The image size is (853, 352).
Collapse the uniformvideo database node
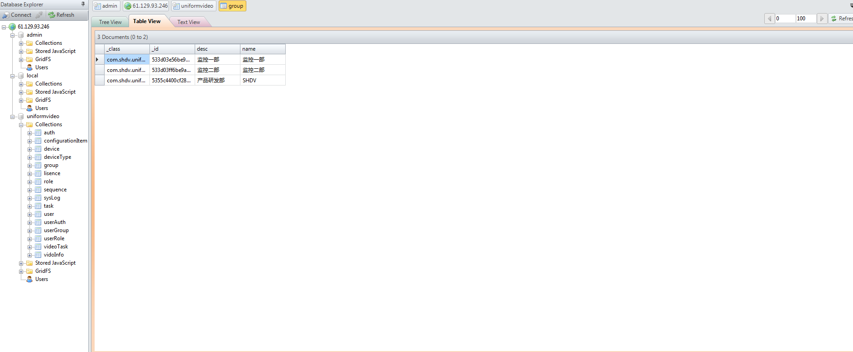13,117
